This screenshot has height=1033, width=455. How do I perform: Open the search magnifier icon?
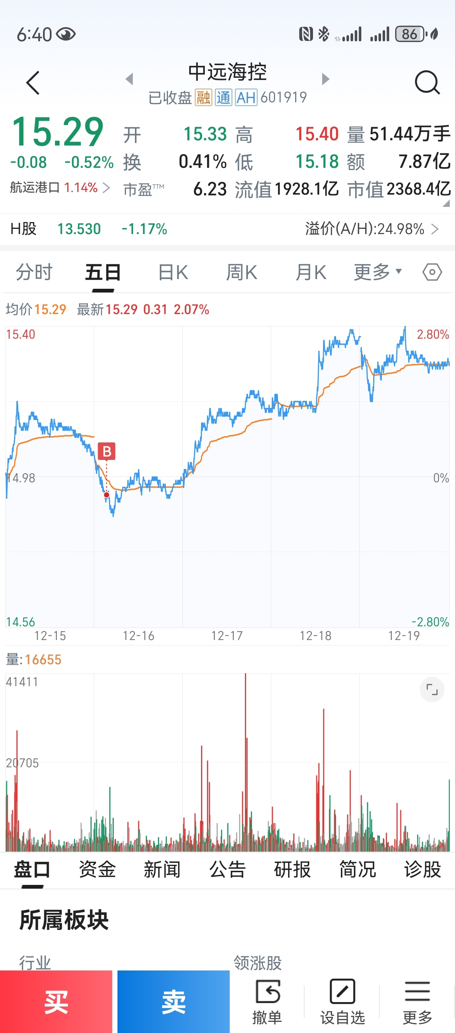427,83
